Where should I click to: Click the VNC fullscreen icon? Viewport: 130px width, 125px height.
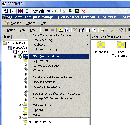pos(20,11)
